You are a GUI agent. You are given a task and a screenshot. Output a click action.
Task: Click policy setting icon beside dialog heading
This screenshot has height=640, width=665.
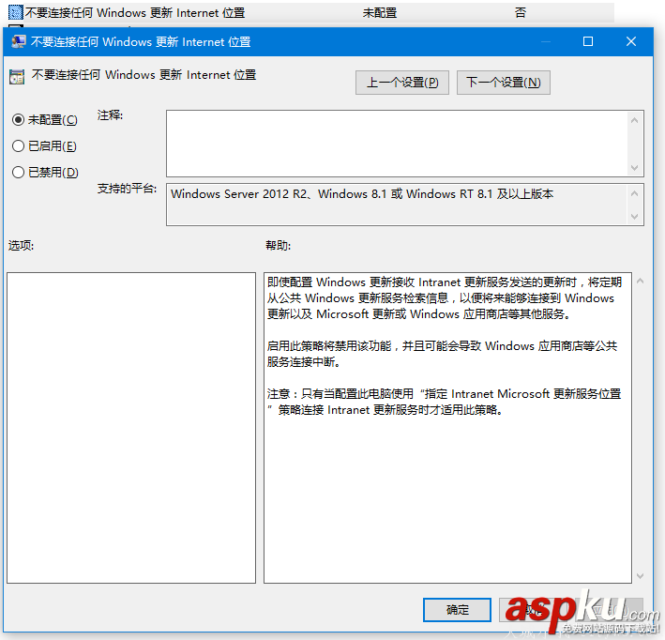(x=17, y=77)
